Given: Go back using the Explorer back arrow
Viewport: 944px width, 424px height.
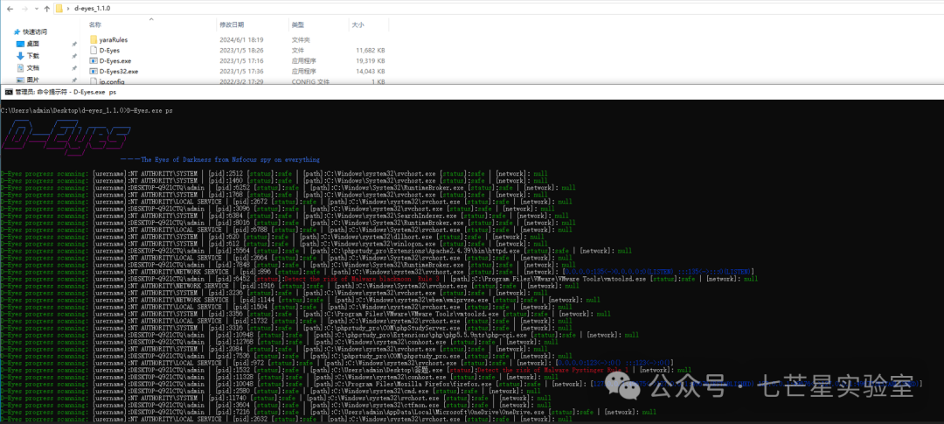Looking at the screenshot, I should pyautogui.click(x=10, y=9).
